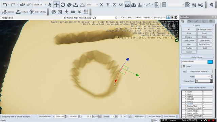Open the Character editor icon
The width and height of the screenshot is (217, 122).
point(66,12)
